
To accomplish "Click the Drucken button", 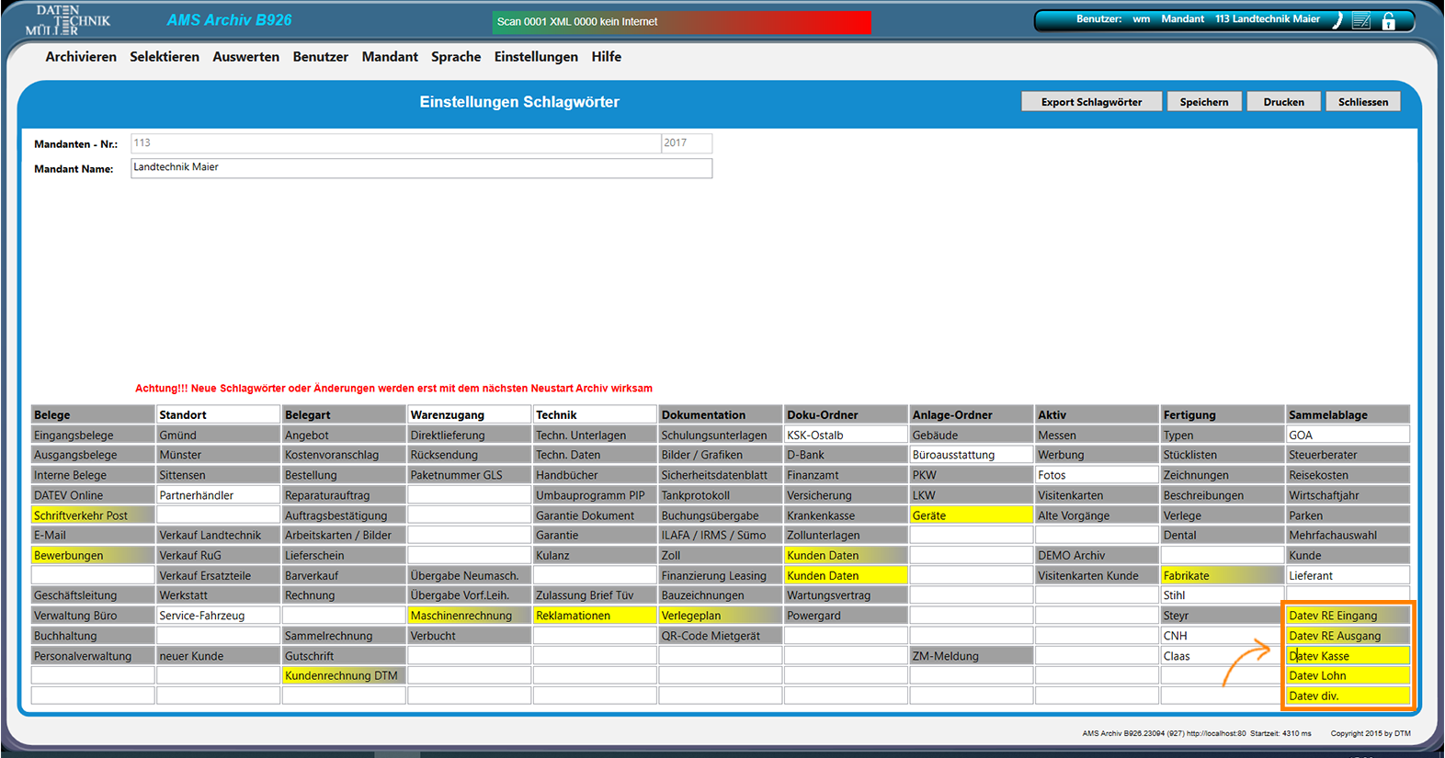I will pos(1283,102).
